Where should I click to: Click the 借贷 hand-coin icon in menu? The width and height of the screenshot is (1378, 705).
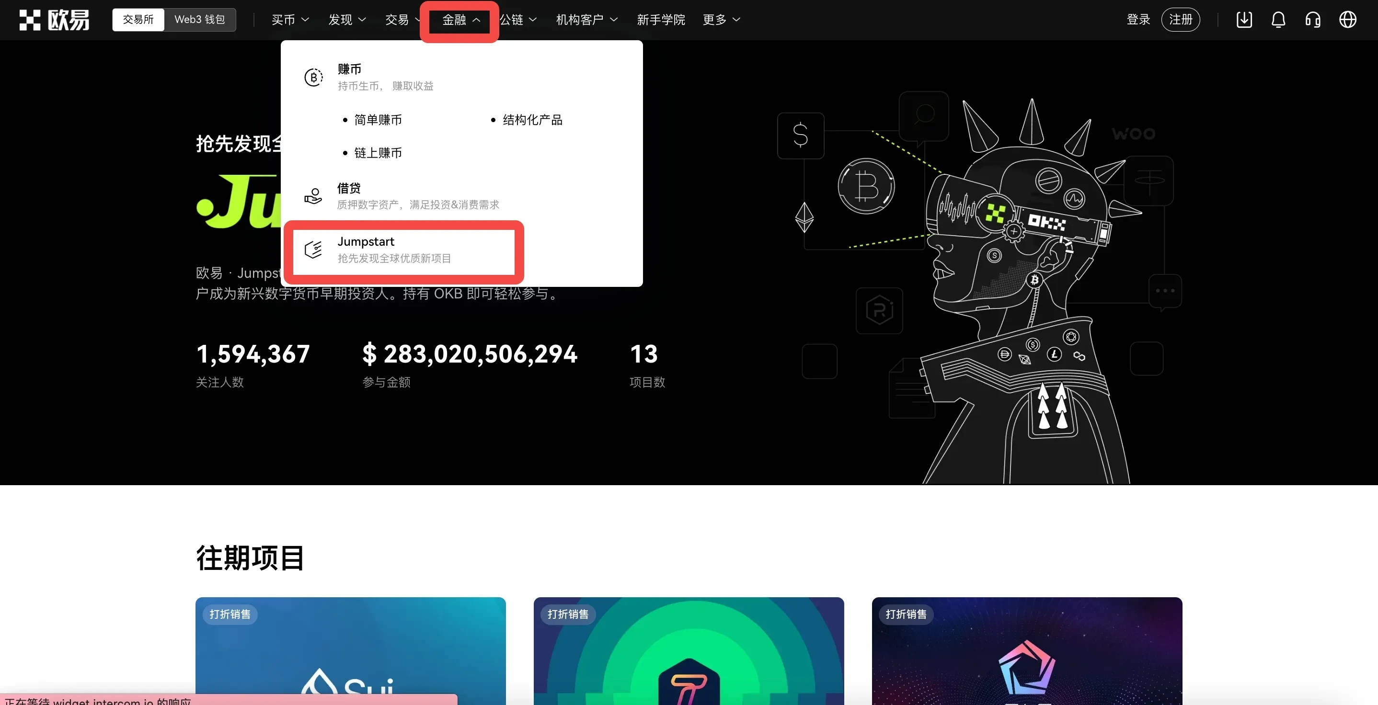tap(313, 196)
